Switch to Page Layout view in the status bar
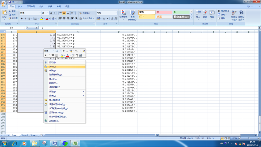This screenshot has height=147, width=261. coord(226,138)
